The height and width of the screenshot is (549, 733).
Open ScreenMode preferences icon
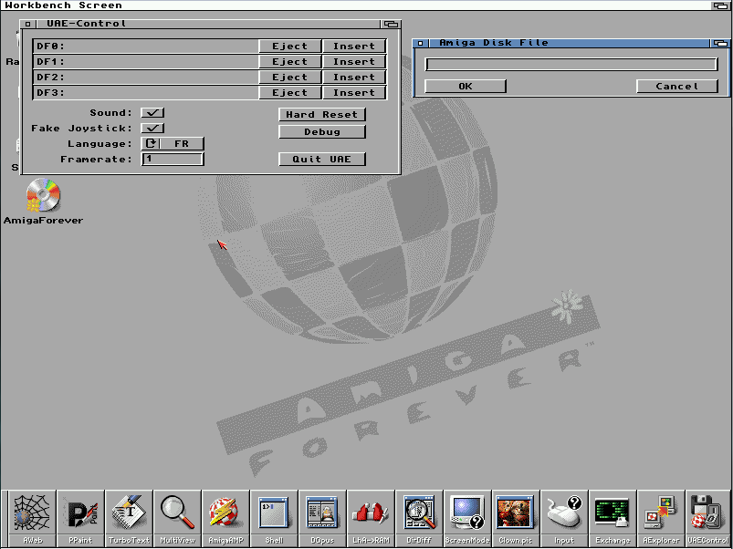pos(467,518)
